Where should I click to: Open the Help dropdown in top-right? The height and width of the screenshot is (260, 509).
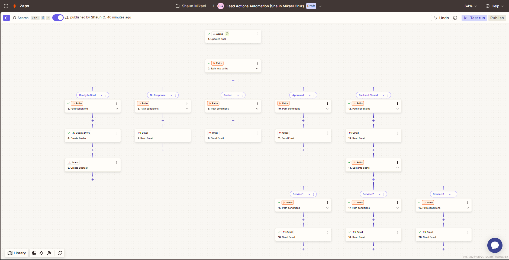point(494,6)
